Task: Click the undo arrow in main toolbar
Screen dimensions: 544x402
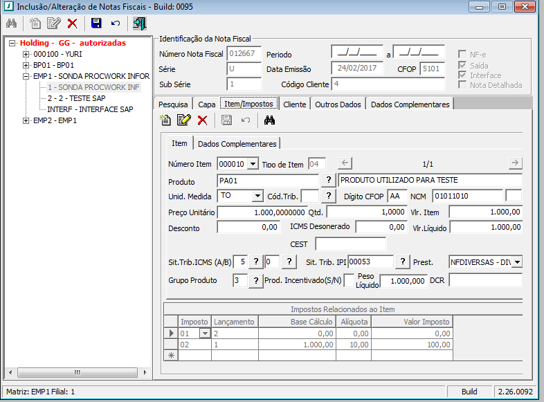Action: 115,24
